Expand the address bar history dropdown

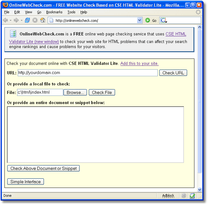[139, 20]
